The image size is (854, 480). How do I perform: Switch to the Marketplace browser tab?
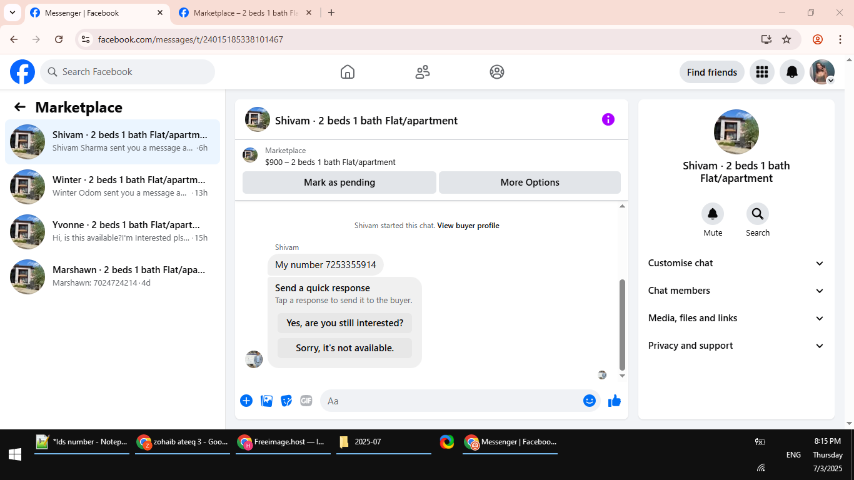(x=245, y=12)
